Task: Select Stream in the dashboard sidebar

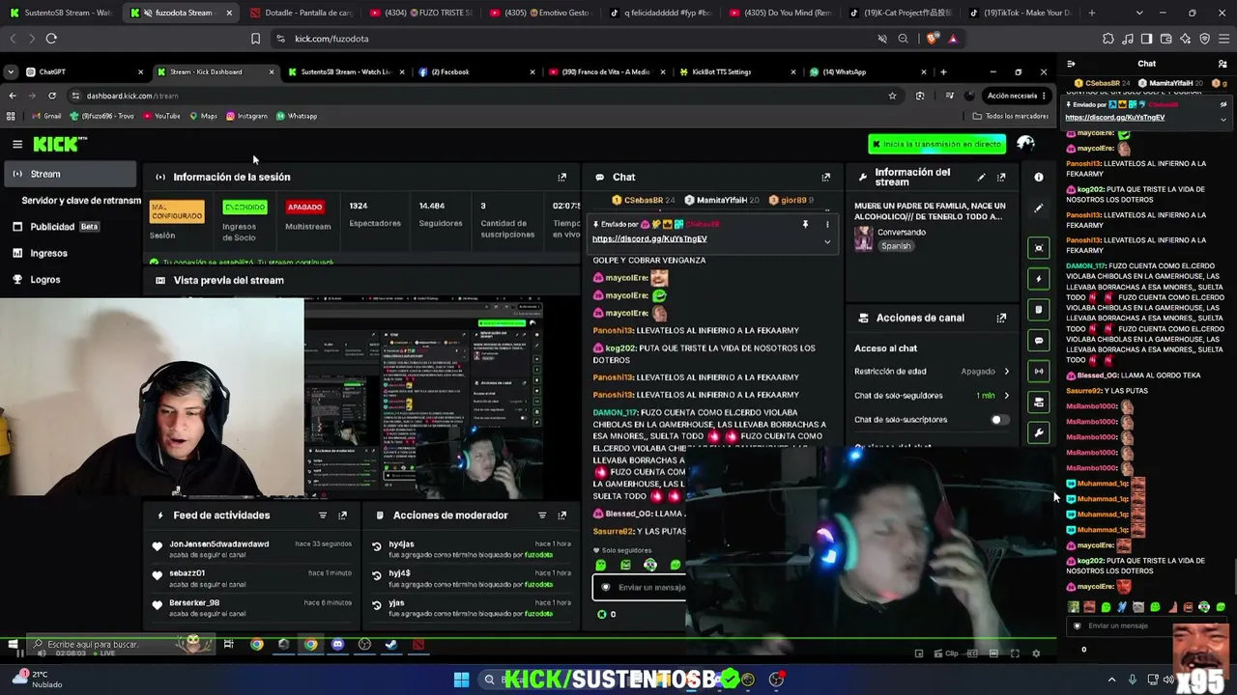Action: 70,174
